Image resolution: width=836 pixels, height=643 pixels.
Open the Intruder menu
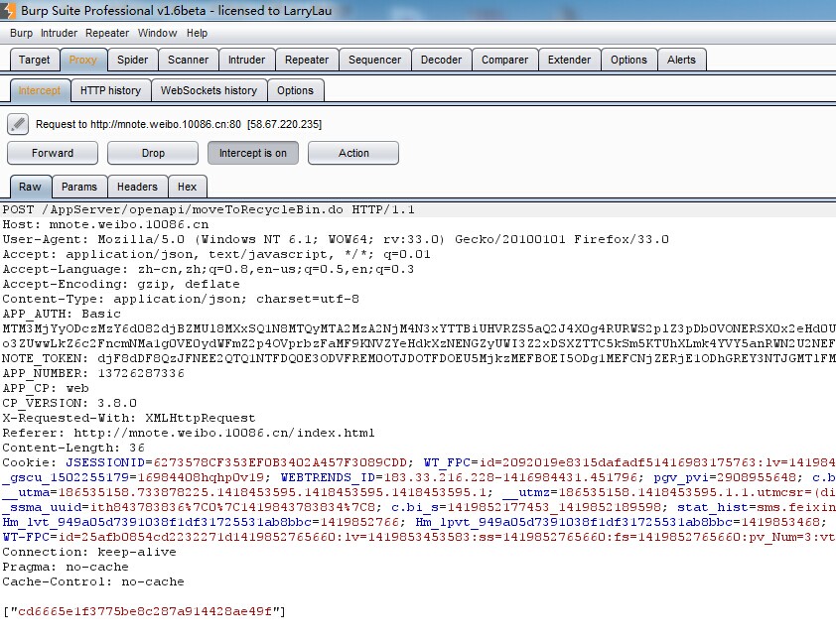(x=59, y=33)
